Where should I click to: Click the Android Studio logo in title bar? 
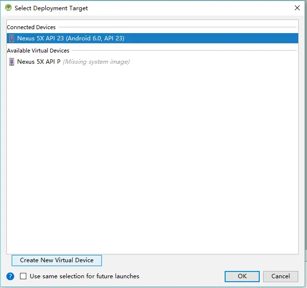pyautogui.click(x=8, y=8)
